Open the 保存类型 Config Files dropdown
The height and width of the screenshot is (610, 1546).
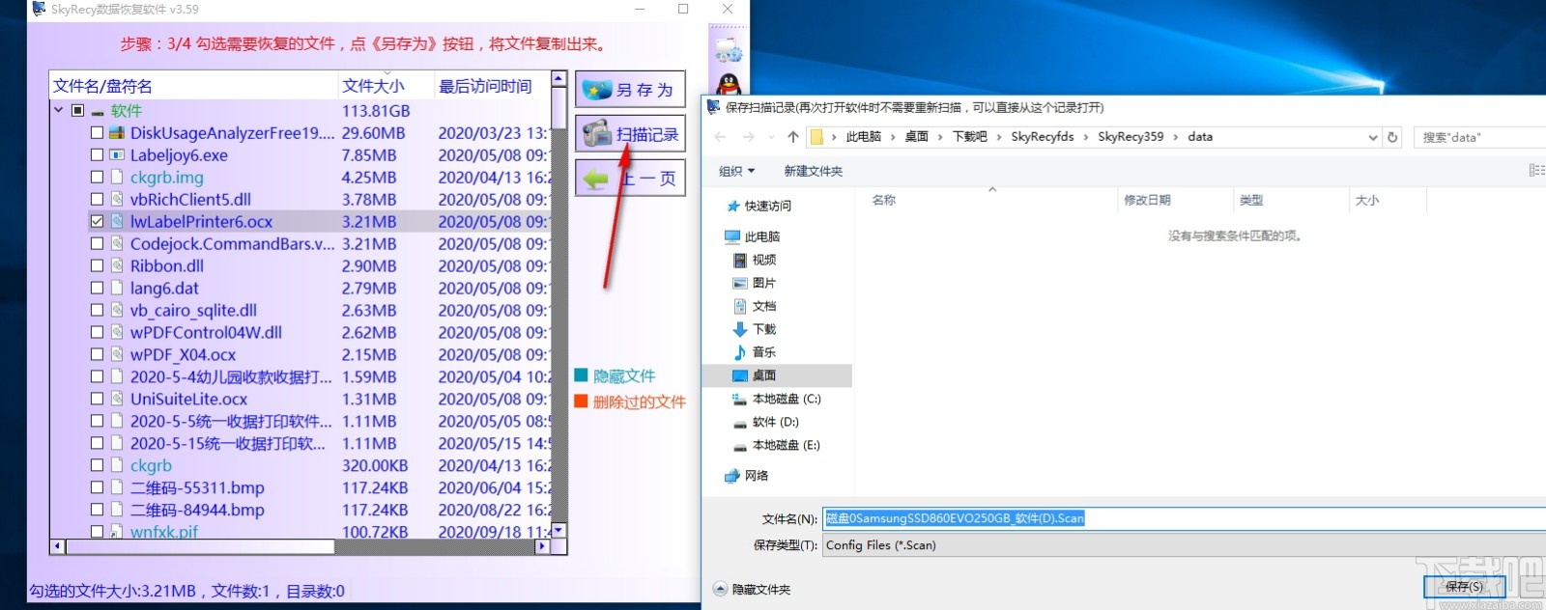pos(1184,545)
